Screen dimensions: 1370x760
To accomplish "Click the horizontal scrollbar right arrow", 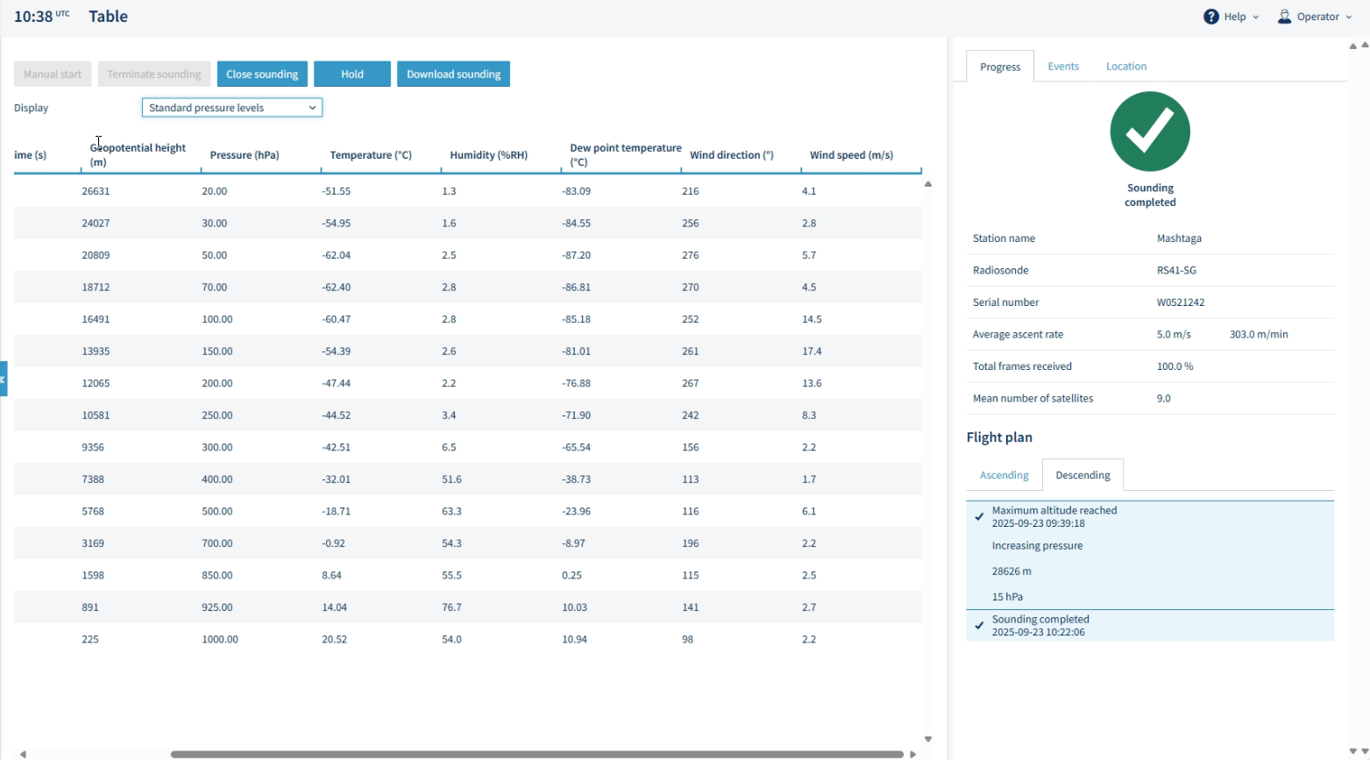I will point(912,754).
